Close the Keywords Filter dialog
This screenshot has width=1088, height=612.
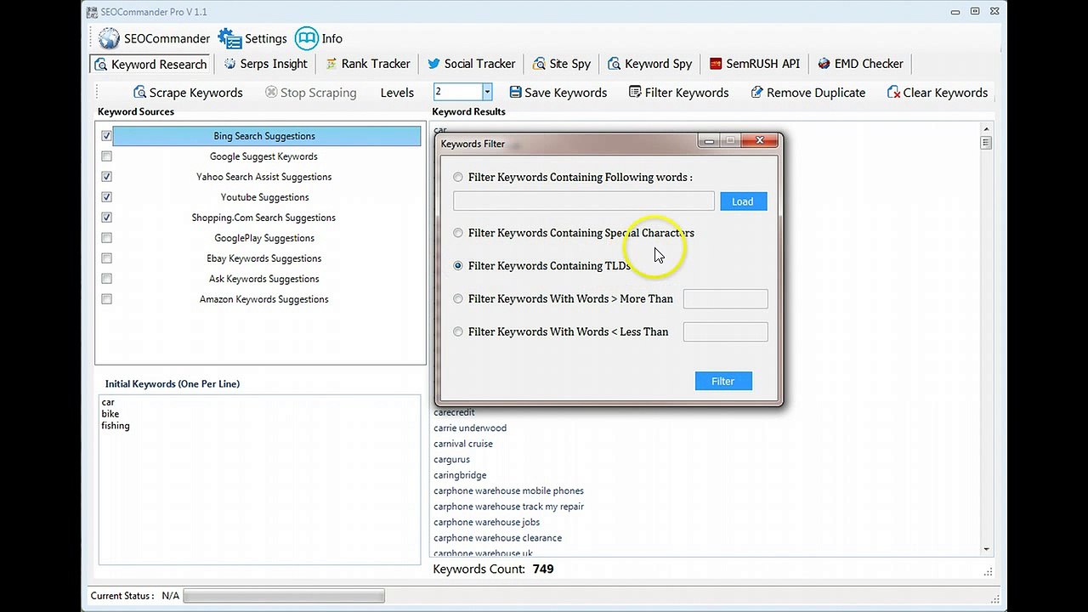pos(760,140)
